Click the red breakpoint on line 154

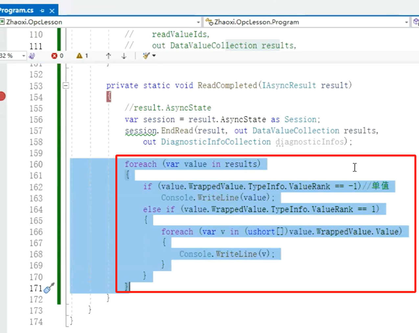2,96
